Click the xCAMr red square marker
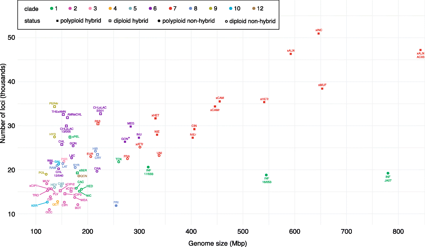Viewport: 425px width, 247px height. click(215, 106)
